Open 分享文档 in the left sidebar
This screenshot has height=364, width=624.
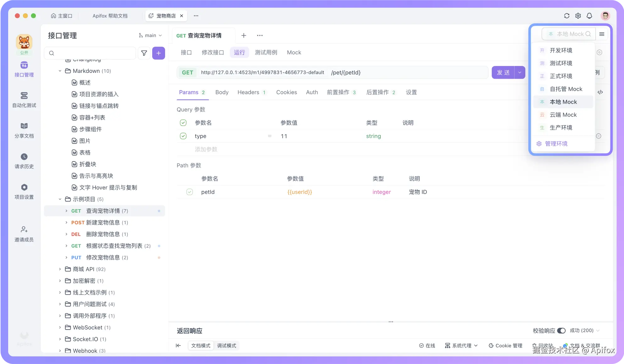tap(24, 126)
